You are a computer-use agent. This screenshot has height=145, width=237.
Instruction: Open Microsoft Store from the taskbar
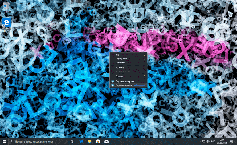click(98, 142)
